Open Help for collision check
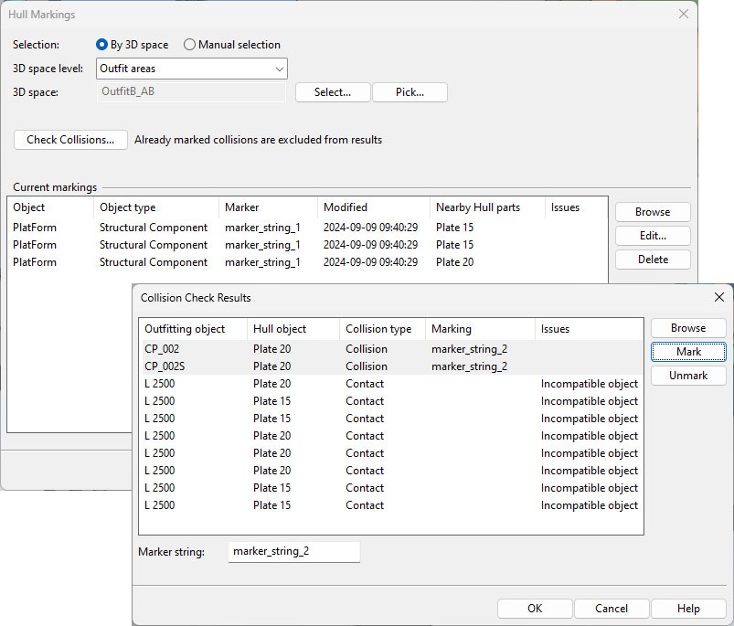The width and height of the screenshot is (734, 626). pyautogui.click(x=688, y=609)
